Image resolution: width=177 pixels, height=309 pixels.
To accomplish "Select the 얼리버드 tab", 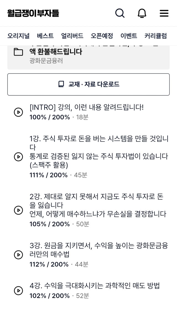I will [72, 36].
